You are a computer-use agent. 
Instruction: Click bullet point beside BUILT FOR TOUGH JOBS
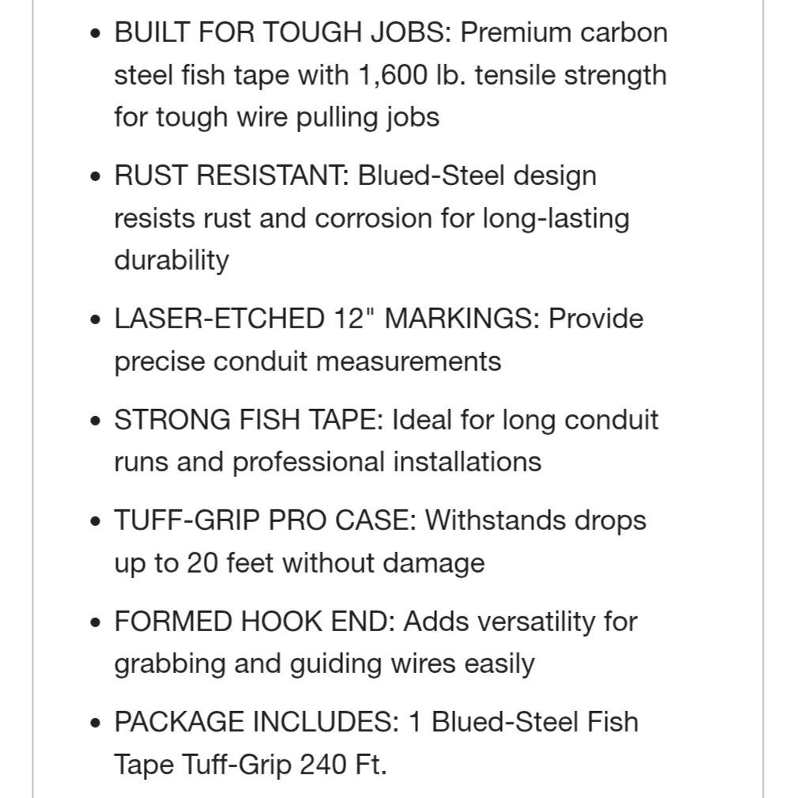tap(95, 34)
